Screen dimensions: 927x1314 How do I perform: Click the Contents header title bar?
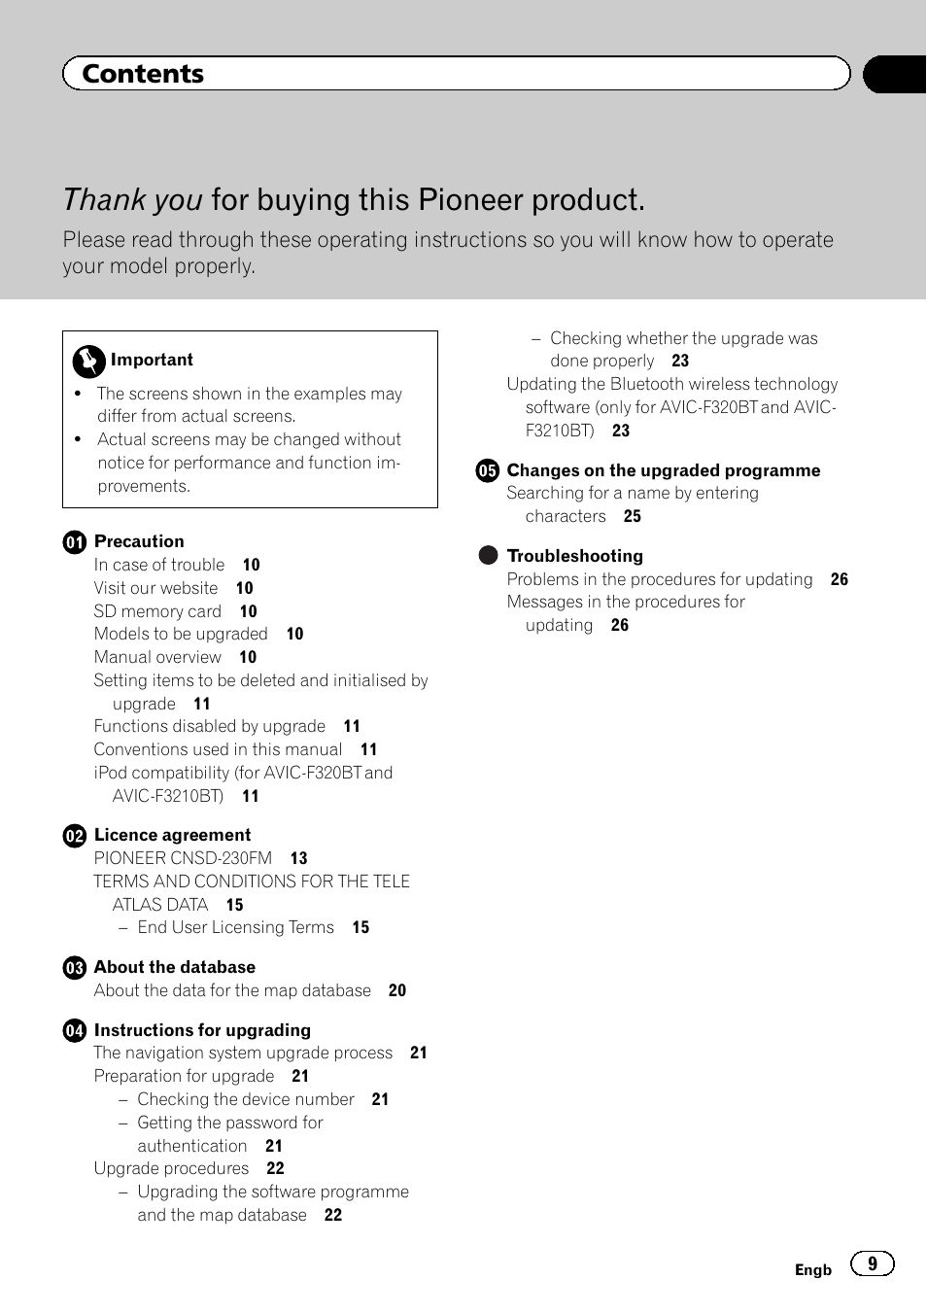(x=457, y=74)
